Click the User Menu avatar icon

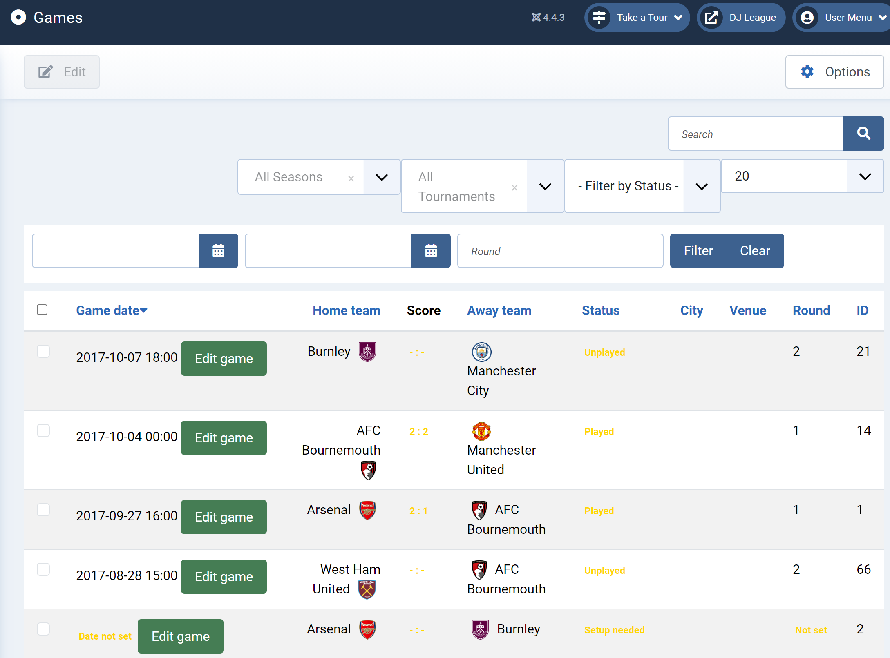point(807,18)
